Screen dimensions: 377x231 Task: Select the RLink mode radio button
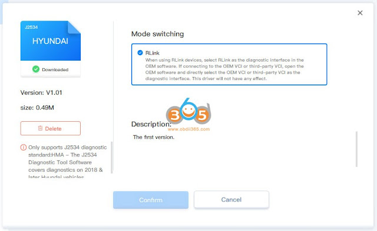tap(140, 53)
